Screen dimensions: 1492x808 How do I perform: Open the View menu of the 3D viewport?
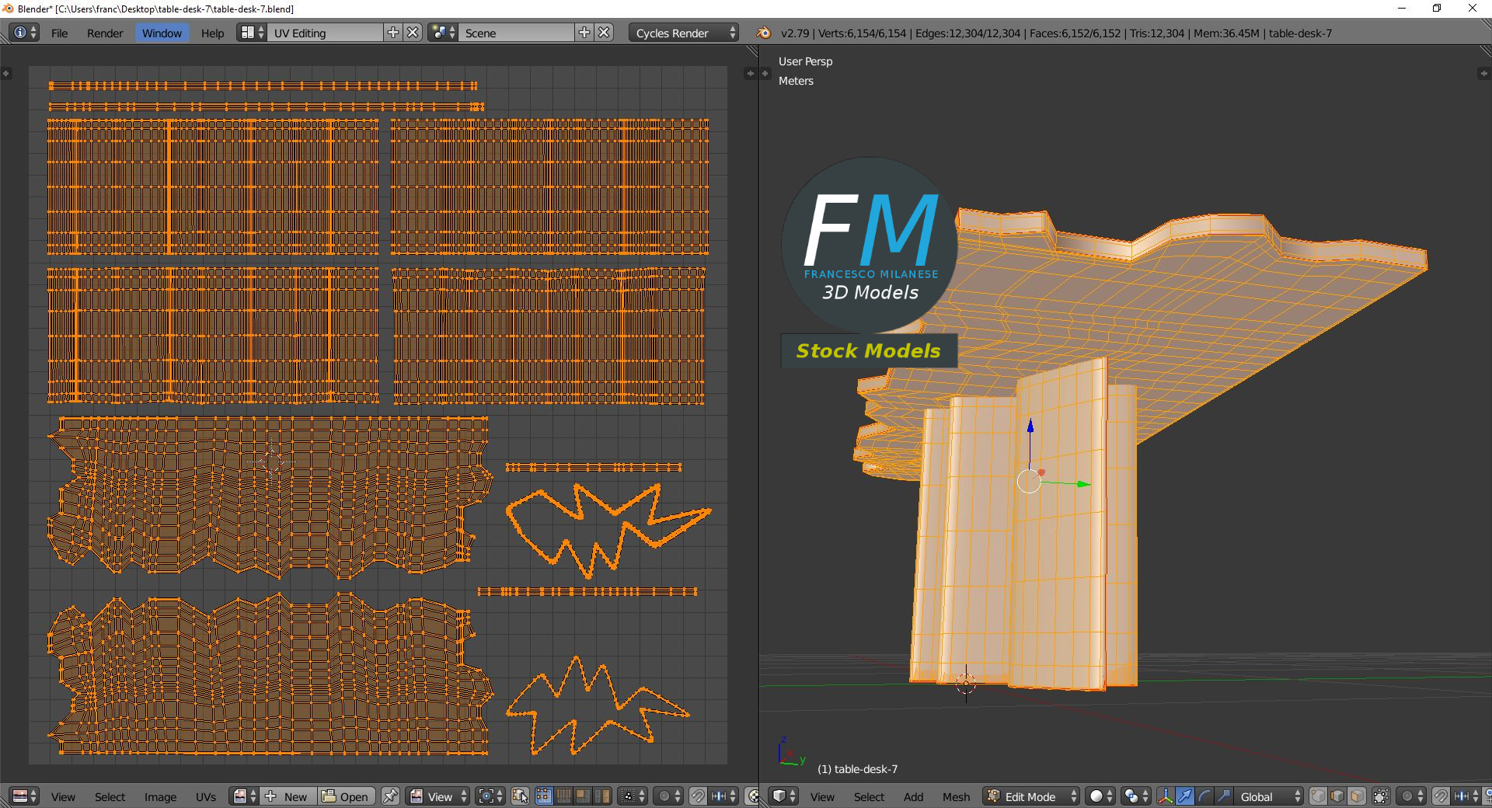tap(822, 796)
